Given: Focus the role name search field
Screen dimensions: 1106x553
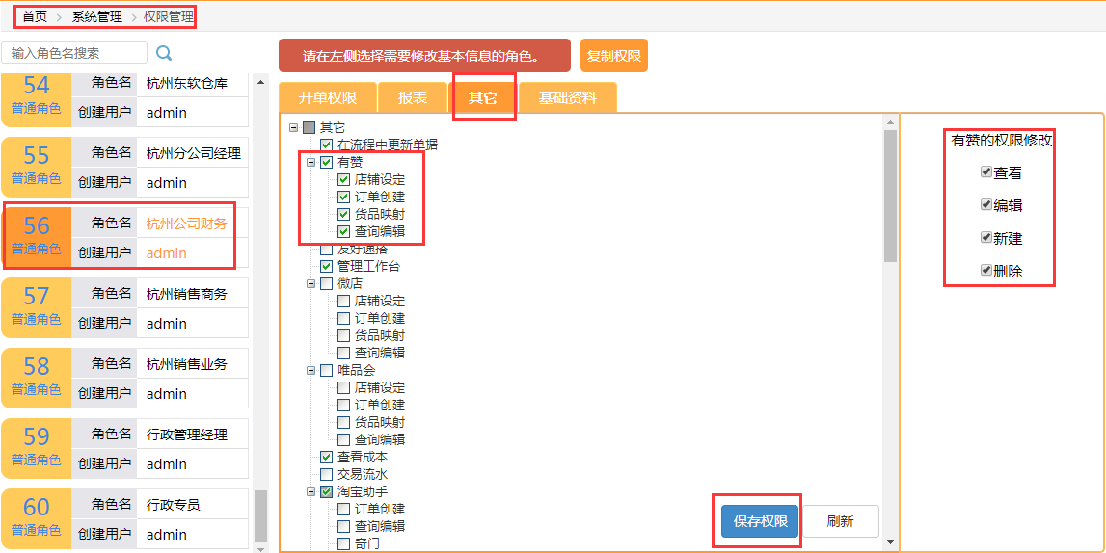Looking at the screenshot, I should coord(75,53).
